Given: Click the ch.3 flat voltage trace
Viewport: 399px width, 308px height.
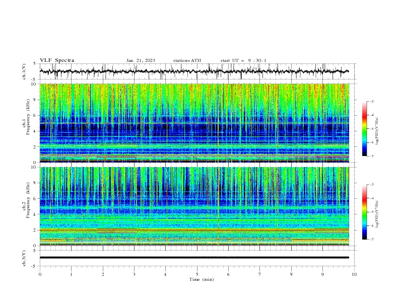Looking at the screenshot, I should (x=194, y=258).
